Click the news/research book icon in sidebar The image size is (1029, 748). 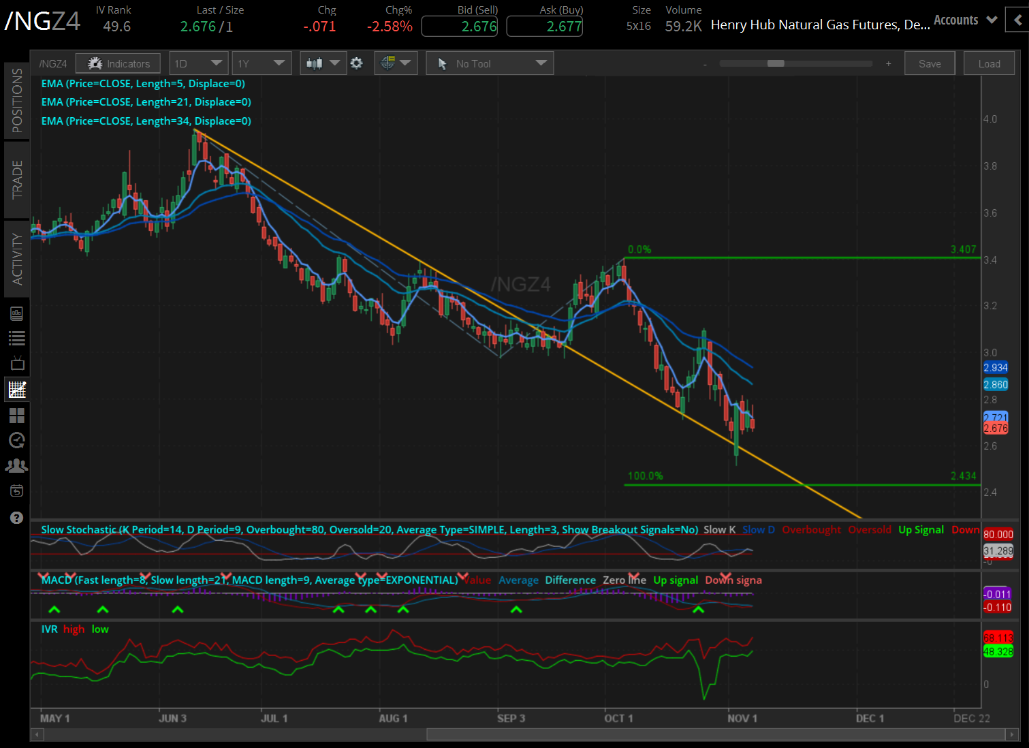(x=17, y=313)
